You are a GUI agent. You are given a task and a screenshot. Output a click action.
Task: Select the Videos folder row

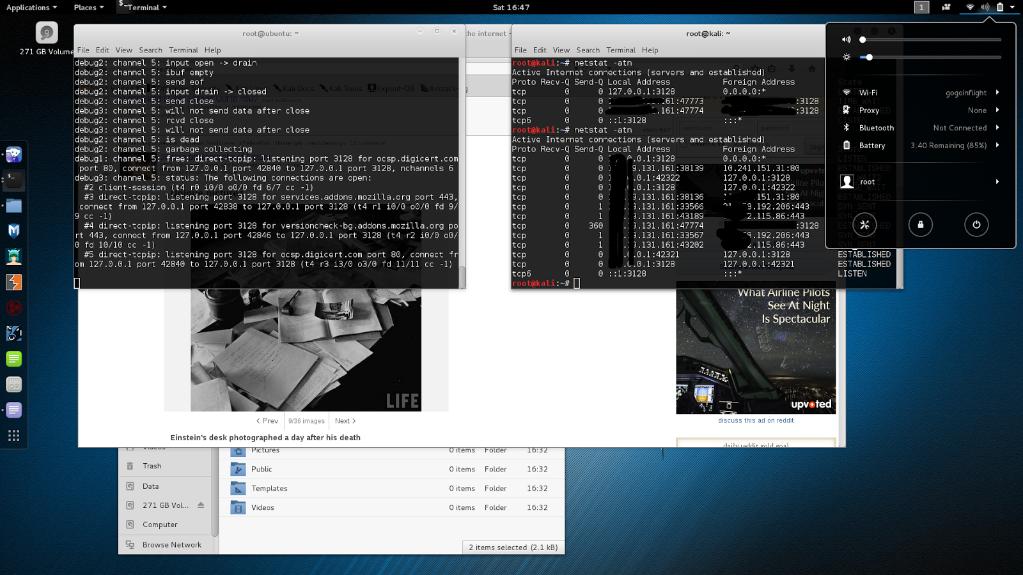(391, 507)
